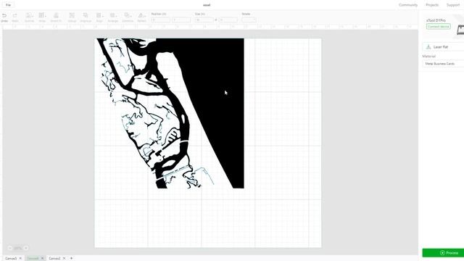Screen dimensions: 464x261
Task: Open the Laser flat mode dropdown
Action: [x=443, y=47]
